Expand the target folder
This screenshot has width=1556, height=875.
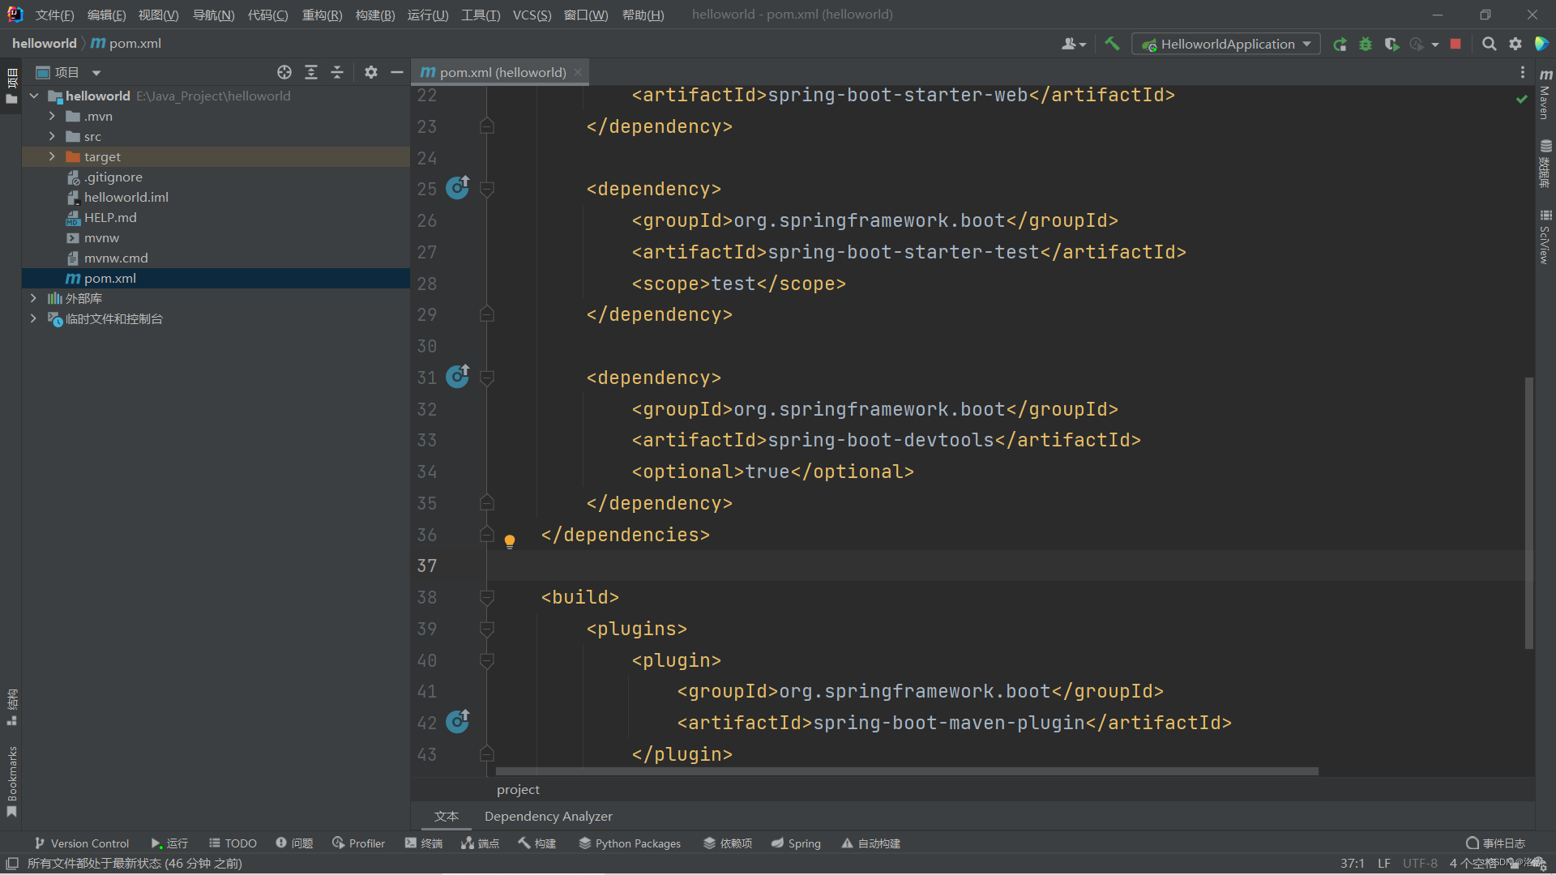click(52, 156)
